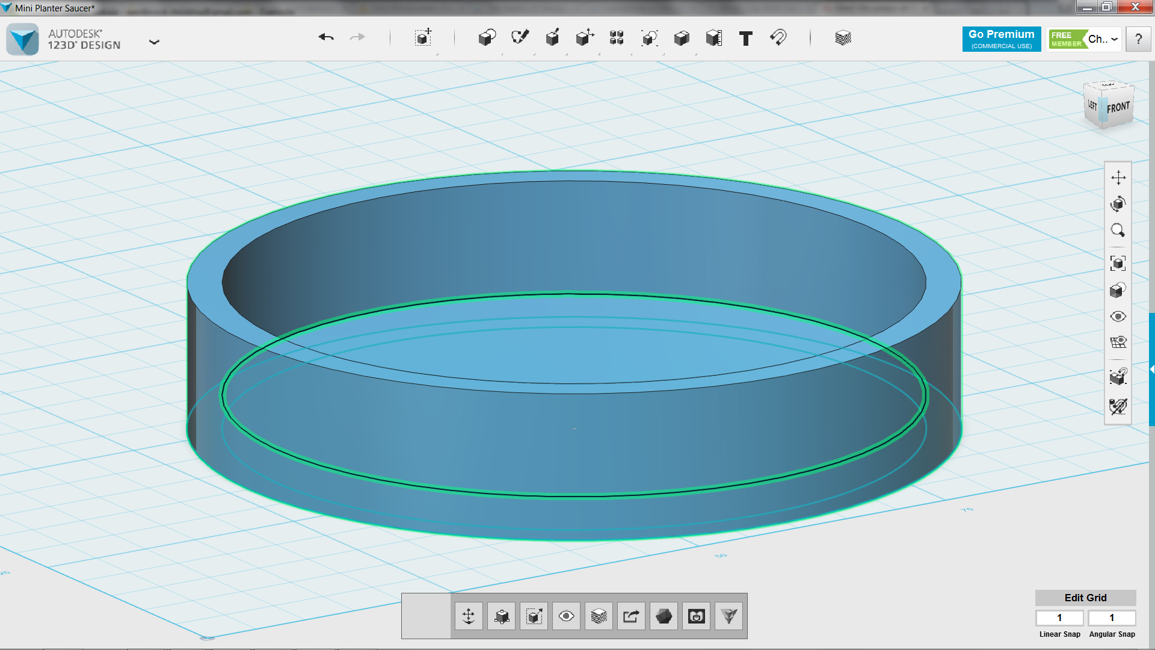Open the Primitives shapes tool
This screenshot has width=1155, height=650.
tap(487, 38)
